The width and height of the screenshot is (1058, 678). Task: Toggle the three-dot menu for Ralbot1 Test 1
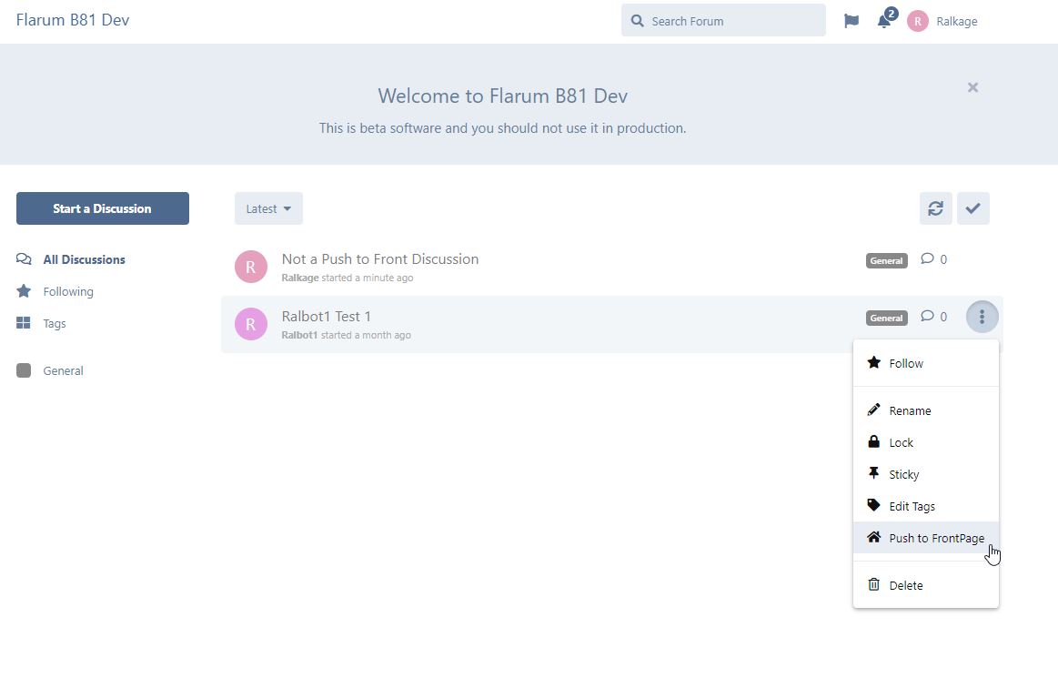982,317
